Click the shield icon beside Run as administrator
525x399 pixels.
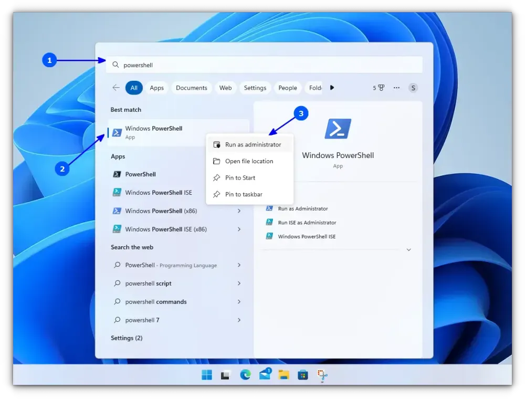point(217,144)
